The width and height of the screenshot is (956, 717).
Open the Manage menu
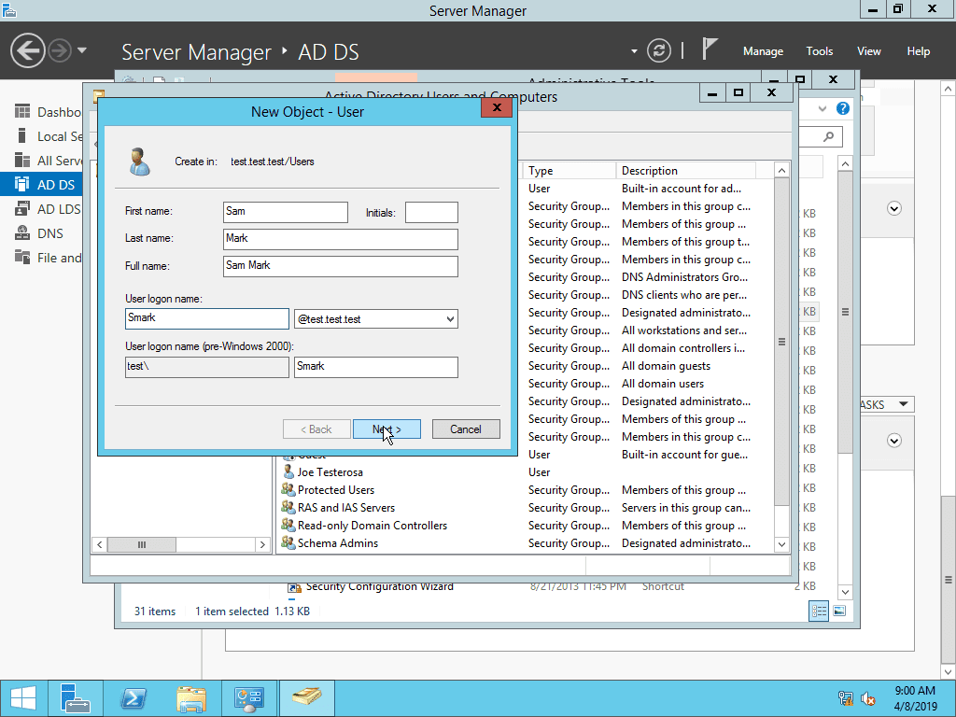pyautogui.click(x=763, y=51)
